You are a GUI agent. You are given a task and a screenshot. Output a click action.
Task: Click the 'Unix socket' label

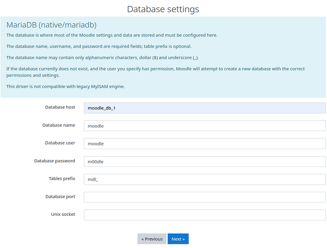[x=63, y=214]
